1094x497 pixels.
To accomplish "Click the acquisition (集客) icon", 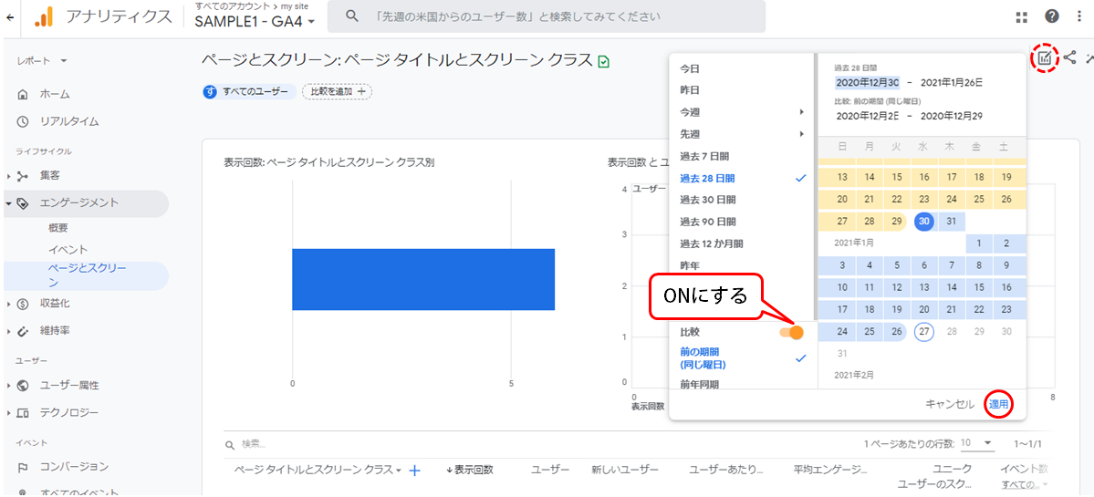I will 22,175.
